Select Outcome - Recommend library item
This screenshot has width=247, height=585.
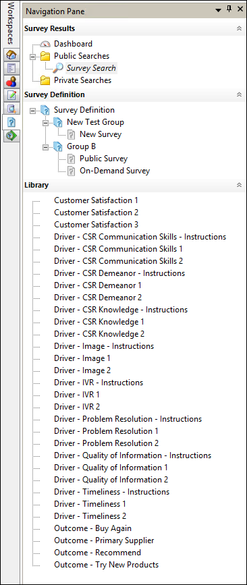[x=97, y=553]
